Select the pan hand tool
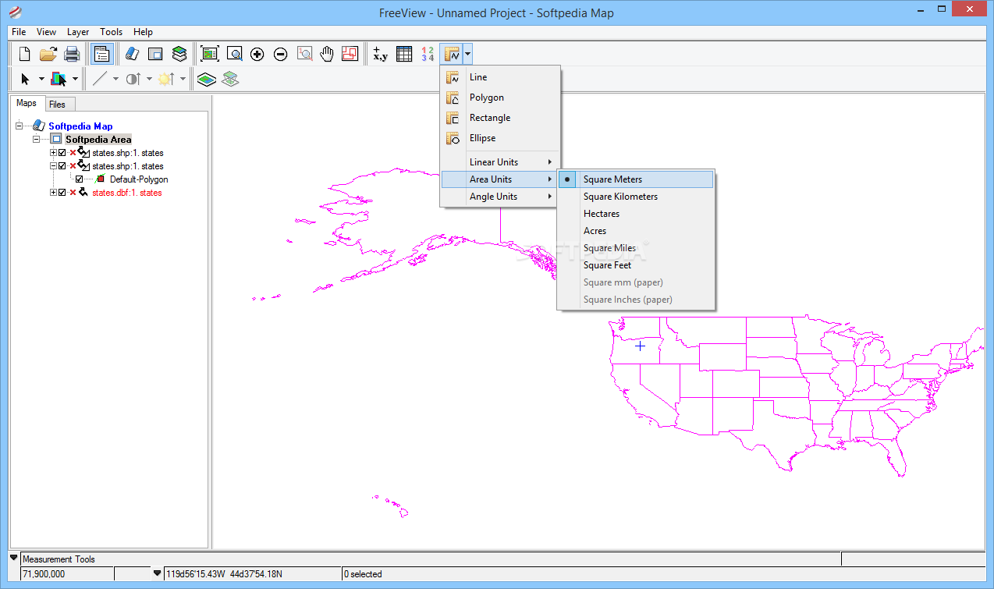This screenshot has width=994, height=589. [x=327, y=54]
